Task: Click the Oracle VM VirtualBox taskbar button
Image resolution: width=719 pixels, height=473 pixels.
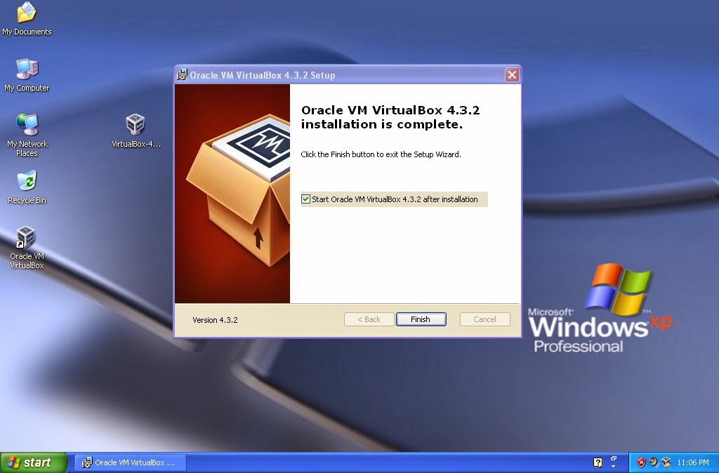Action: [x=130, y=462]
